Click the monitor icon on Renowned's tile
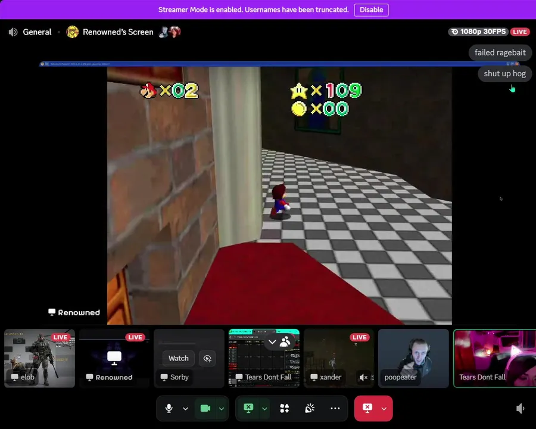The image size is (536, 429). [x=114, y=357]
